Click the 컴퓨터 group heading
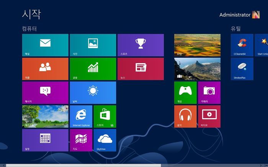 point(29,29)
